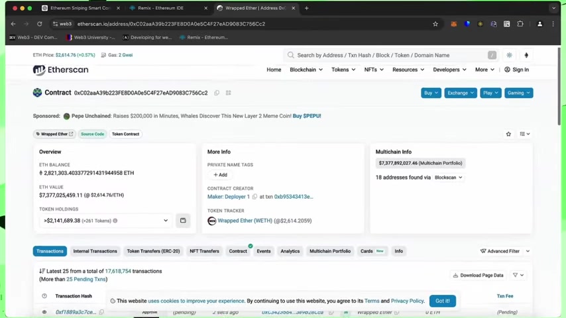Click the Etherscan logo
The height and width of the screenshot is (318, 566).
coord(61,70)
